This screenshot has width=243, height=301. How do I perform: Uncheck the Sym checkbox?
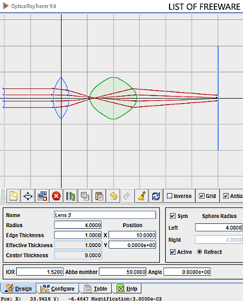(173, 216)
